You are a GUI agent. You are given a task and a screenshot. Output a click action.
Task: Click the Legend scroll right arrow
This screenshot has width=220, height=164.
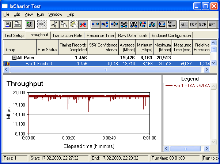tap(207, 149)
